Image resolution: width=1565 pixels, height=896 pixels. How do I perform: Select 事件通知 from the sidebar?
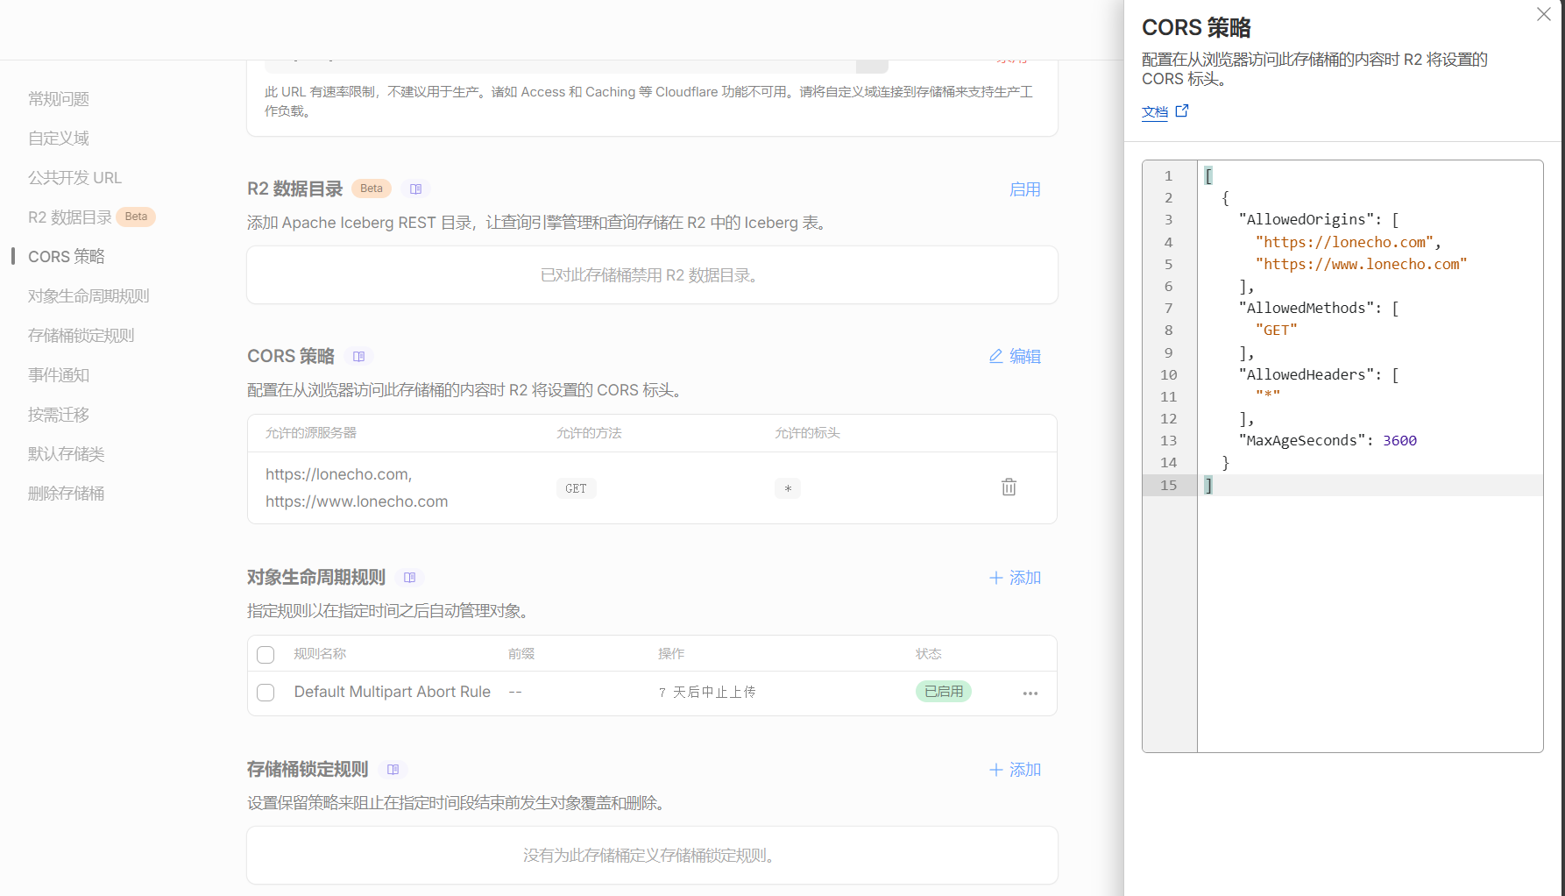point(58,374)
